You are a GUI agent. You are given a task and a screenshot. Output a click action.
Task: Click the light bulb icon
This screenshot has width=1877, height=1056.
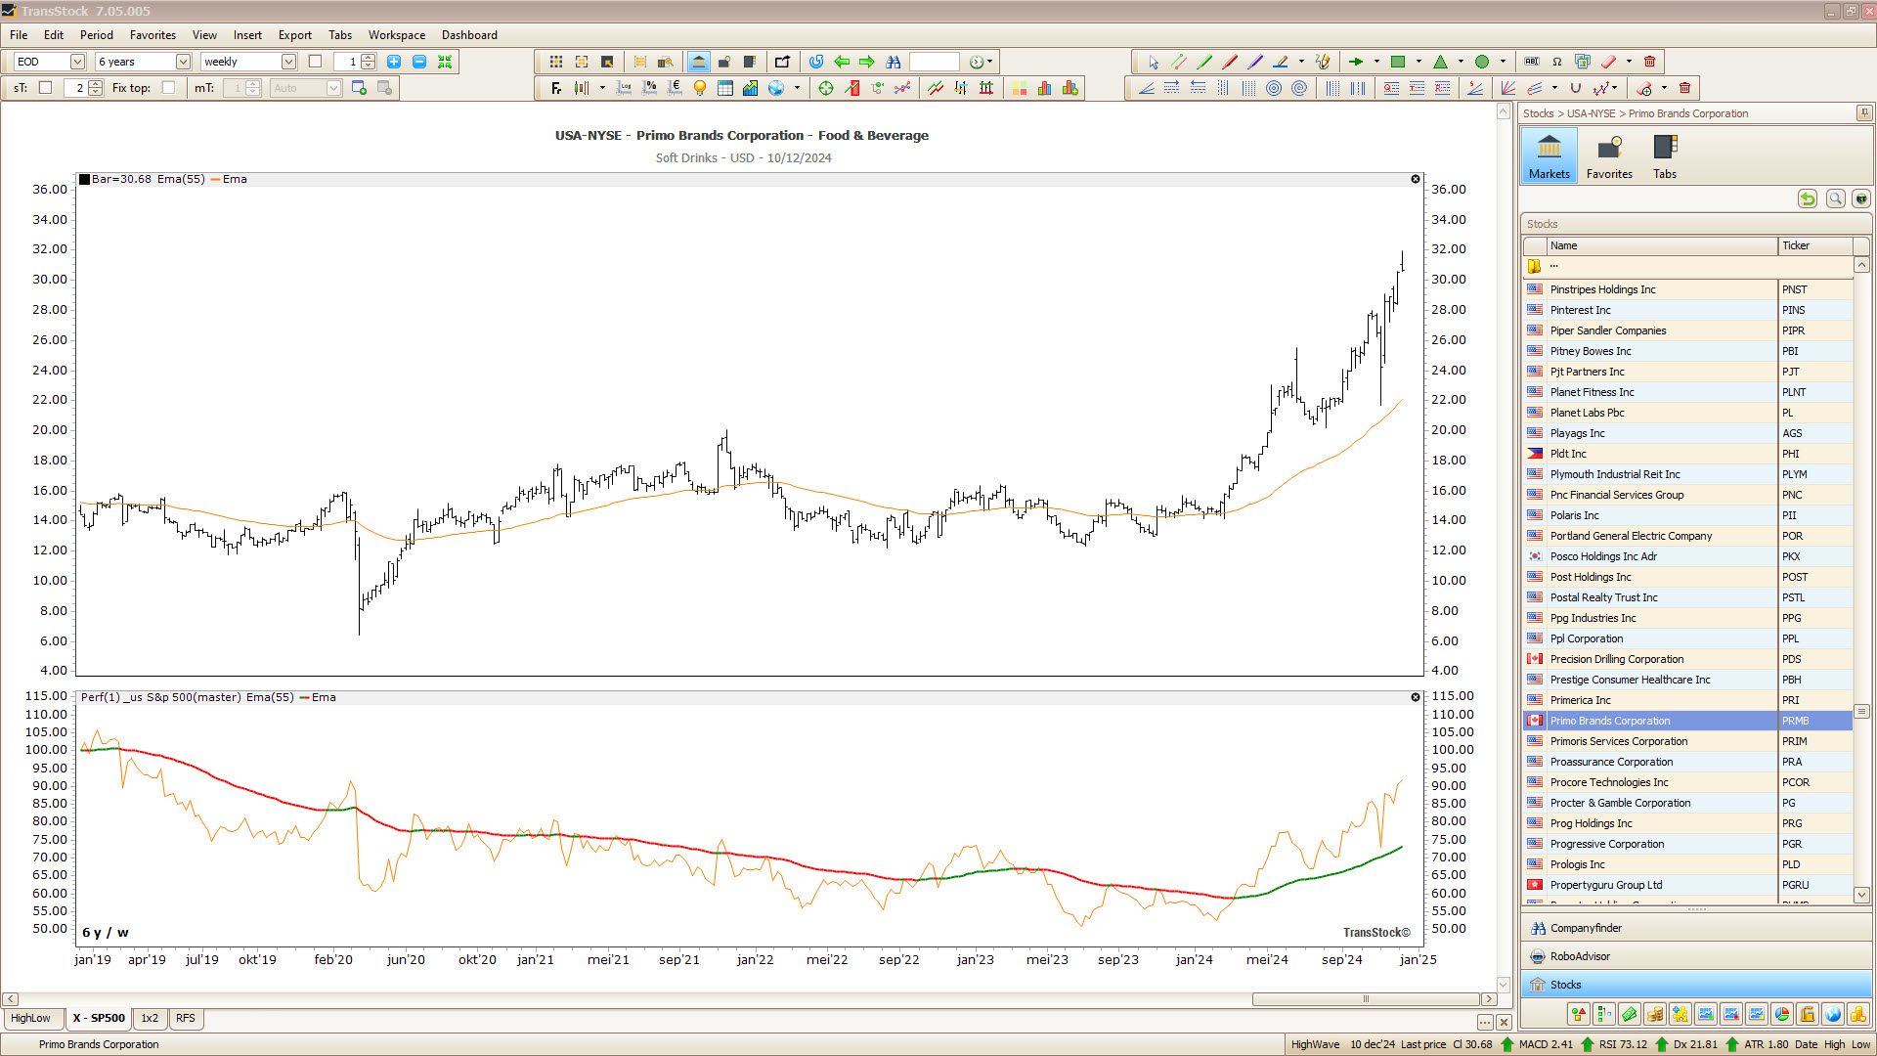(x=700, y=88)
